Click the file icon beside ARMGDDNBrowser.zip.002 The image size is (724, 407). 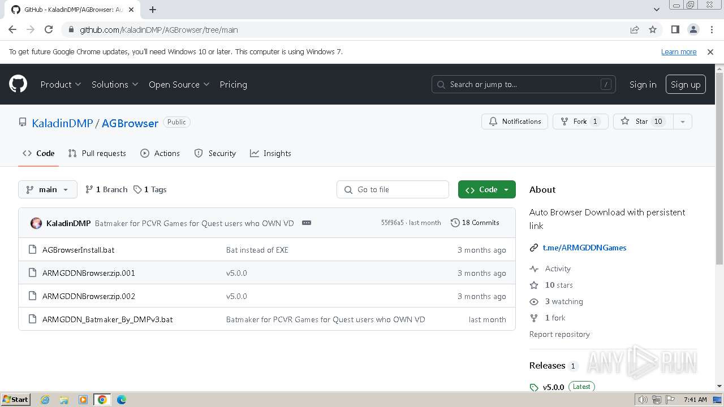click(x=32, y=296)
